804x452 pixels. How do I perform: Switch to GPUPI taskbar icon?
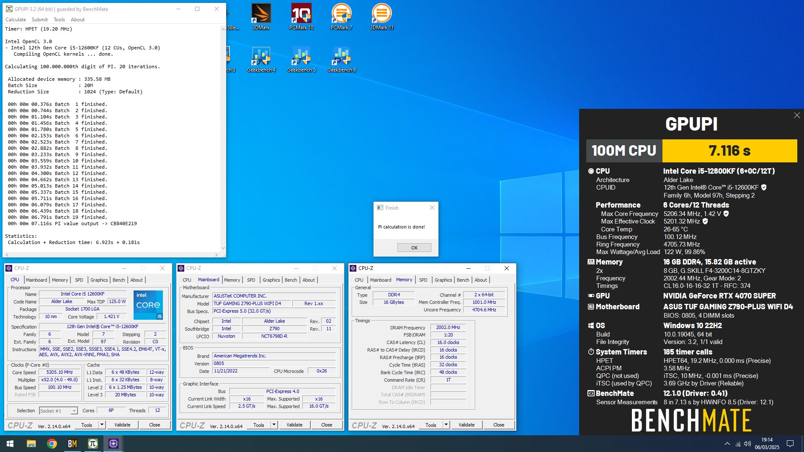(x=93, y=444)
